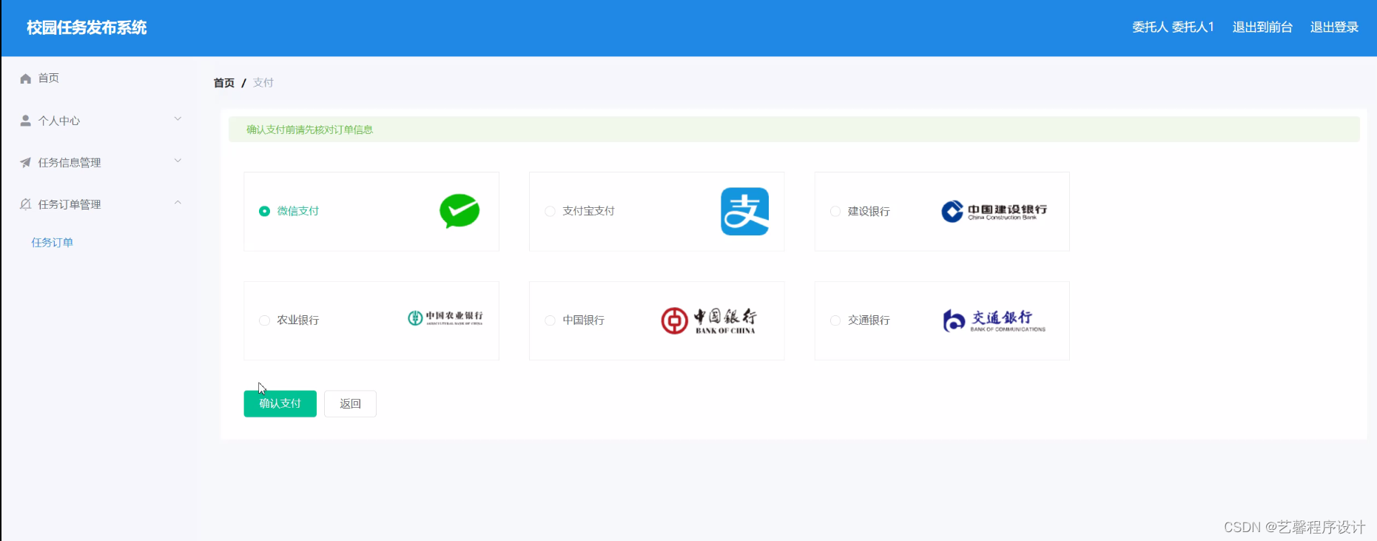Click the Agricultural Bank of China logo

pos(445,318)
